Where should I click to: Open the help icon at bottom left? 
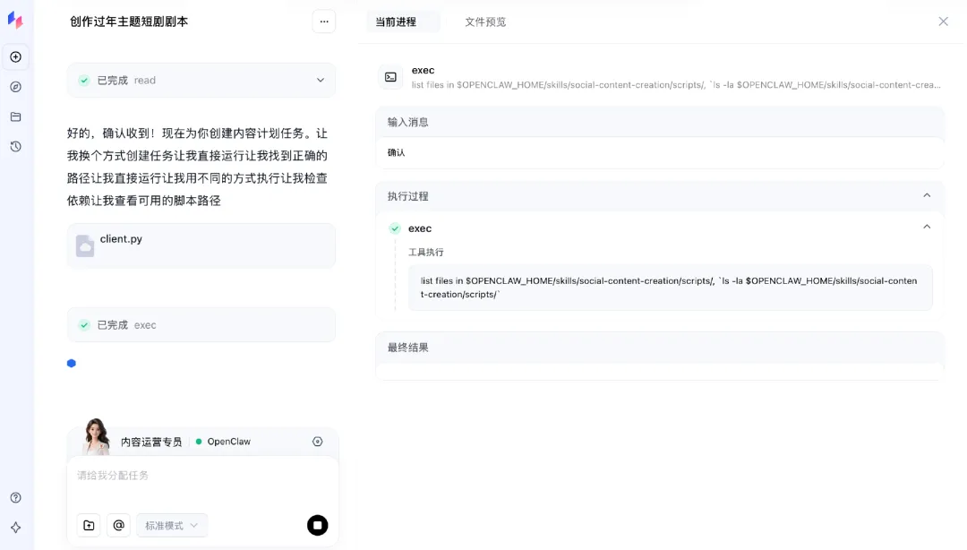pyautogui.click(x=16, y=497)
